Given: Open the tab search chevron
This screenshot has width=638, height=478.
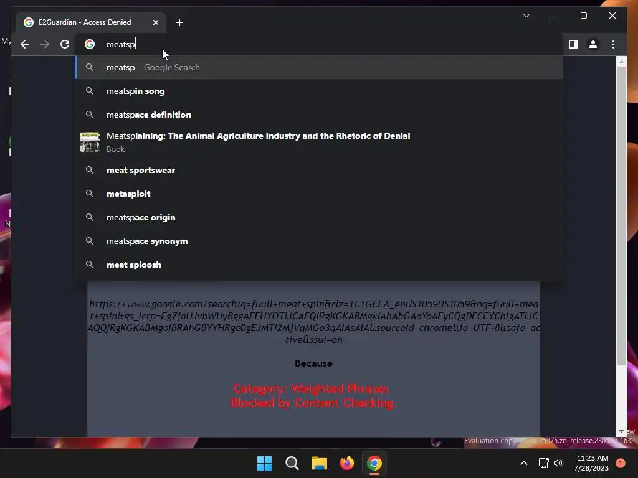Looking at the screenshot, I should tap(526, 16).
